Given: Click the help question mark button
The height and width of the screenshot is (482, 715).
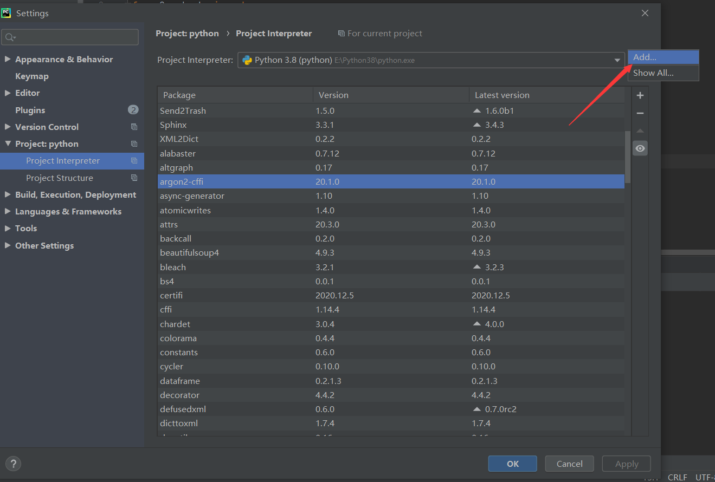Looking at the screenshot, I should (x=13, y=464).
